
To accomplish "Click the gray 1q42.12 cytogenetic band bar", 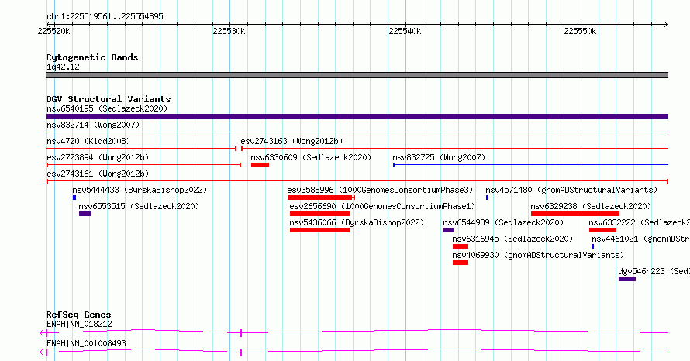I will [357, 75].
